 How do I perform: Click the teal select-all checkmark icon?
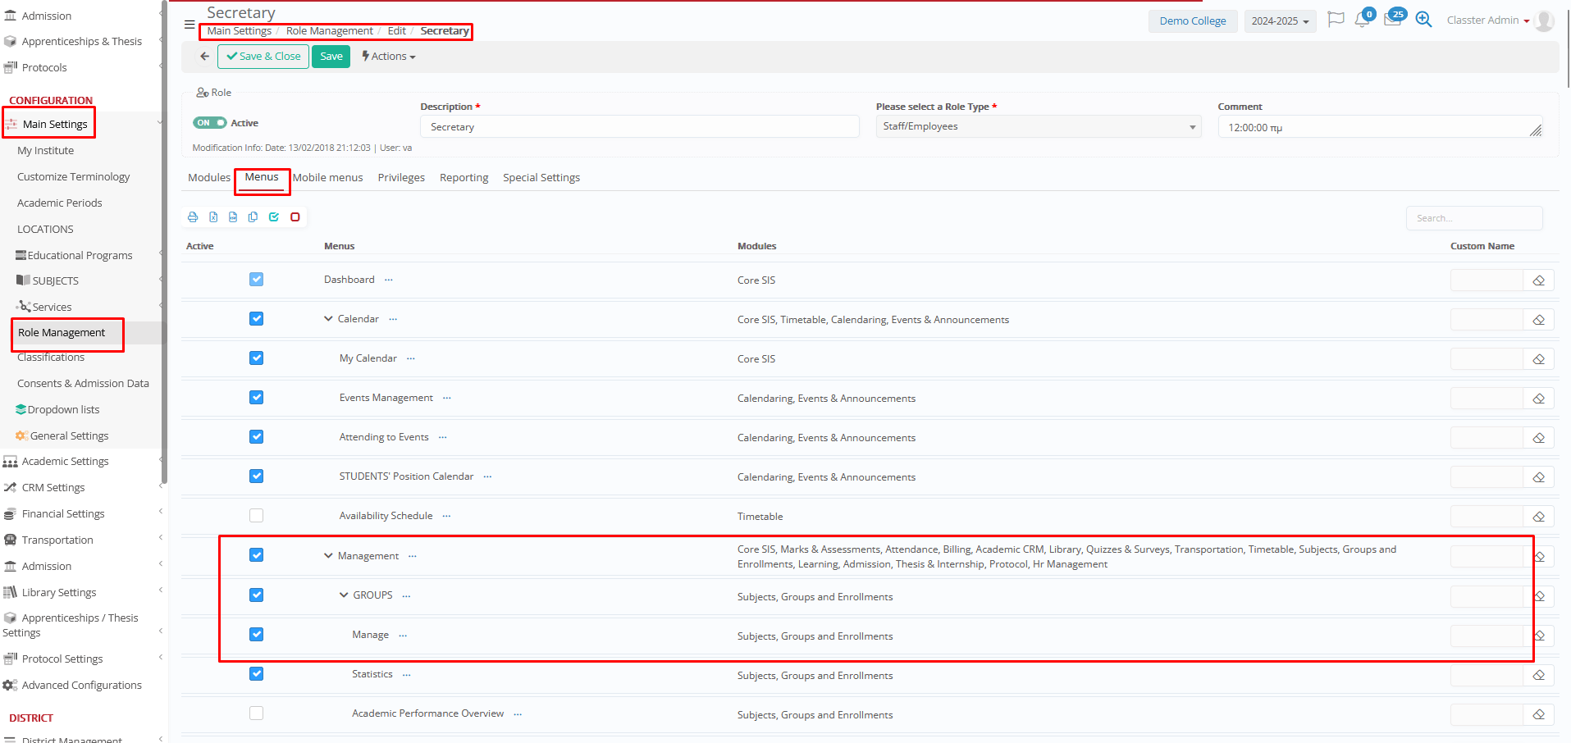pos(274,217)
